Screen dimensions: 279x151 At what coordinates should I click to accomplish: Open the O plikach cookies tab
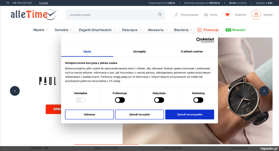tap(192, 52)
